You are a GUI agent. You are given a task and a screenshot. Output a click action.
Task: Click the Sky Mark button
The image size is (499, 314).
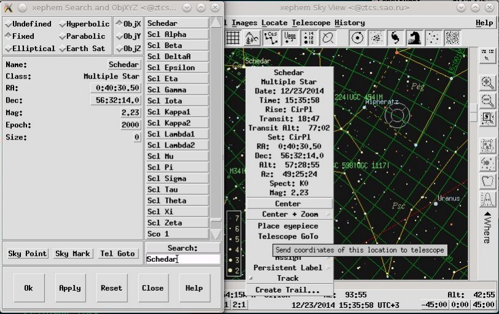pos(73,254)
